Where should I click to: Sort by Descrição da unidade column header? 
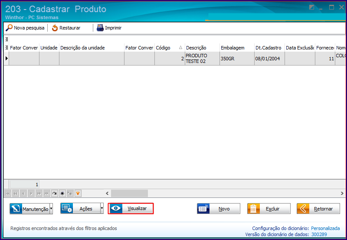pos(92,48)
